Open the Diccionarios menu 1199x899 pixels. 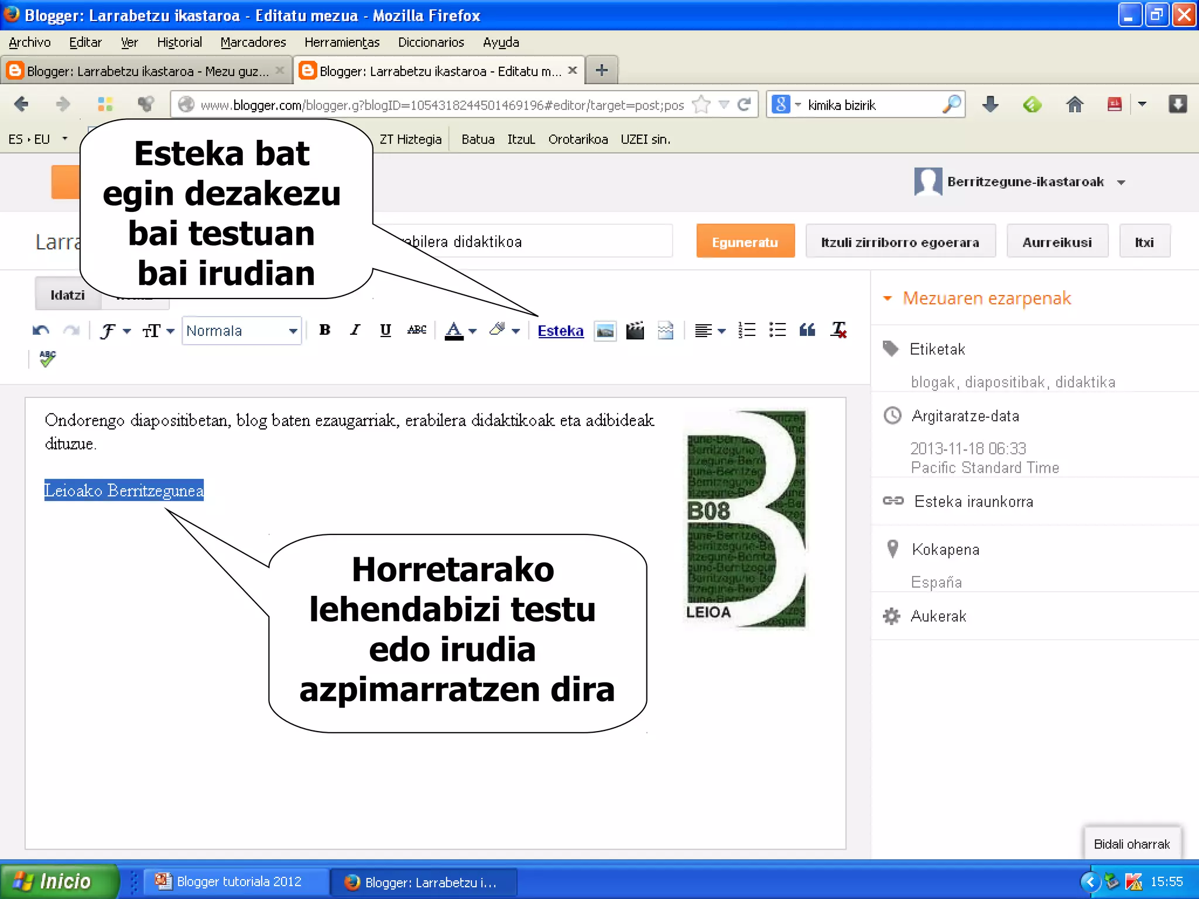pyautogui.click(x=431, y=42)
